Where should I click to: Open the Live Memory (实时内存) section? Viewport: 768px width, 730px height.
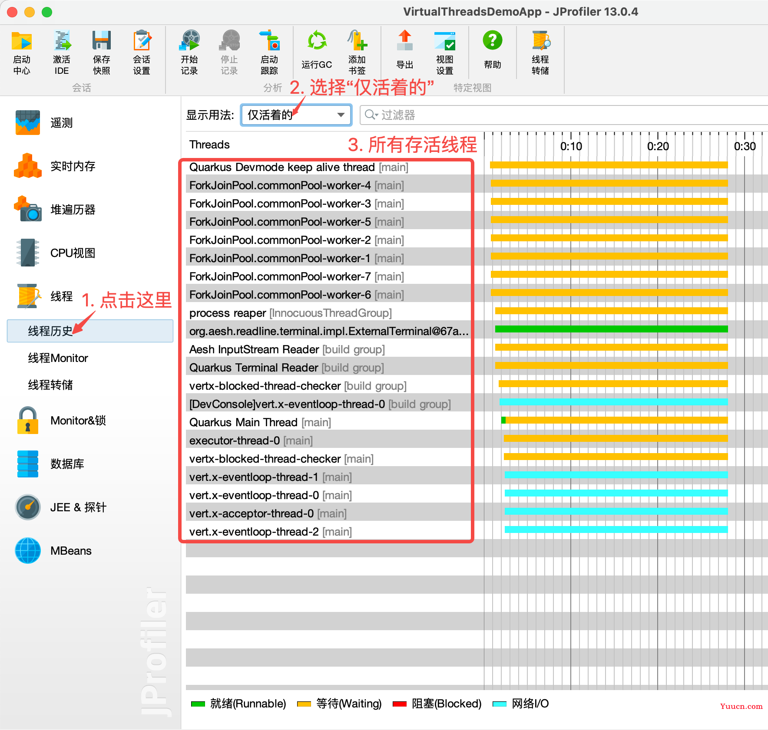55,166
